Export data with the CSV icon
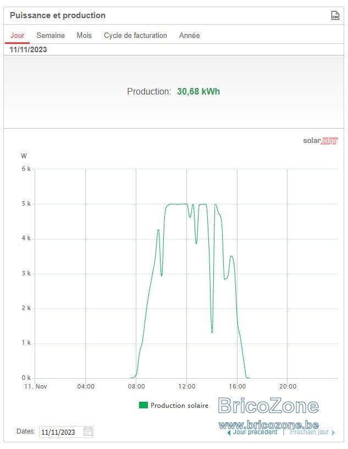The image size is (348, 449). 335,15
